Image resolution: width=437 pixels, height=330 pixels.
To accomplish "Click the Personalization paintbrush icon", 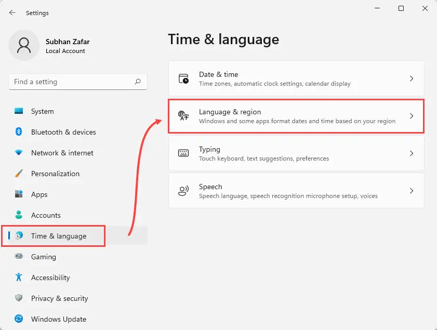I will tap(19, 174).
